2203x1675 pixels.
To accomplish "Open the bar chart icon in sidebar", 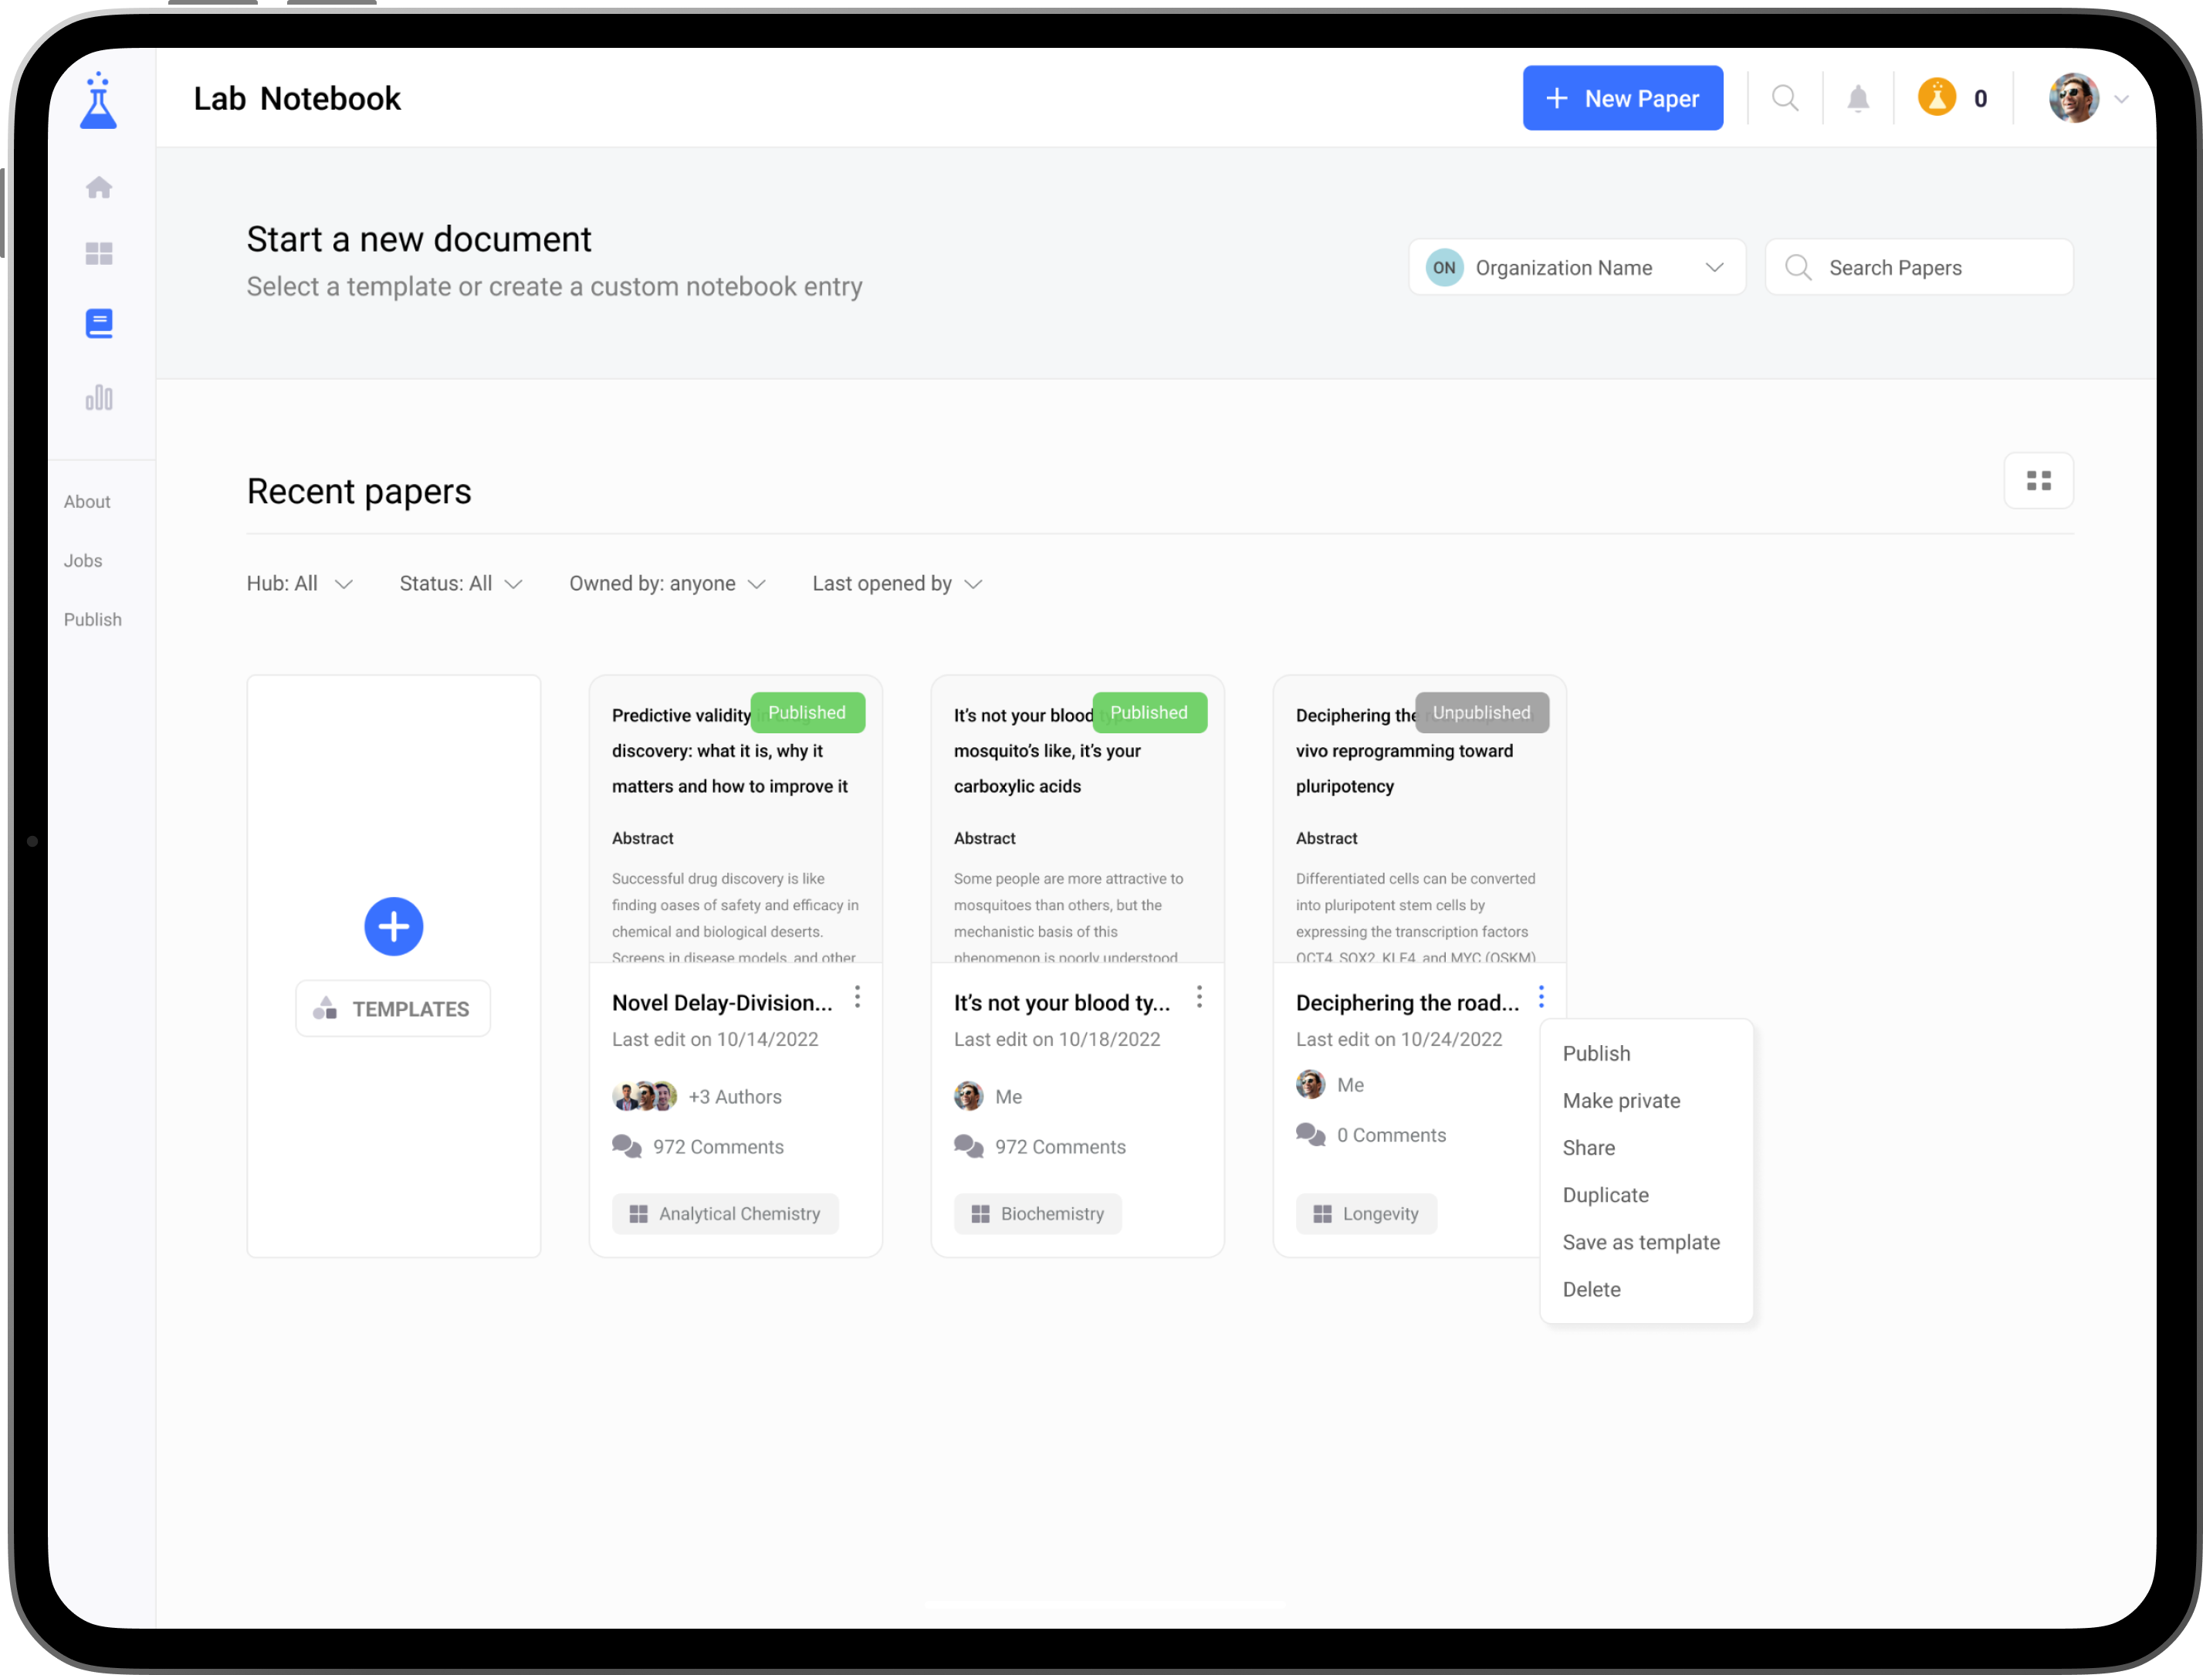I will point(99,398).
